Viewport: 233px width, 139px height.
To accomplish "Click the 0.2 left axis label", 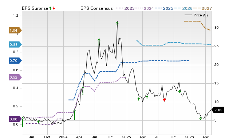I will tap(16, 106).
